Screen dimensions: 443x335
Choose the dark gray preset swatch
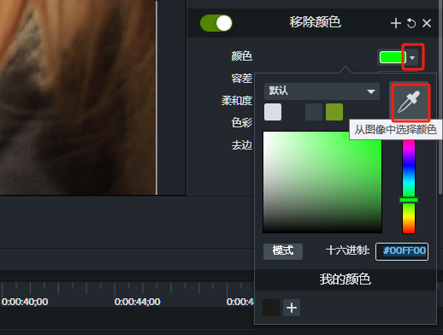(314, 112)
